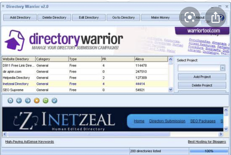Open the window menu icon beside the title
The width and height of the screenshot is (231, 155).
(3, 6)
